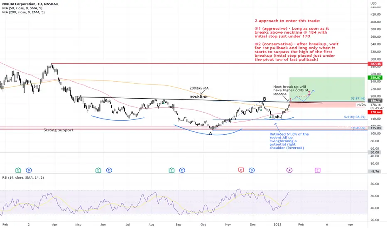Click the "Next break up" note
The height and width of the screenshot is (228, 387).
click(291, 90)
